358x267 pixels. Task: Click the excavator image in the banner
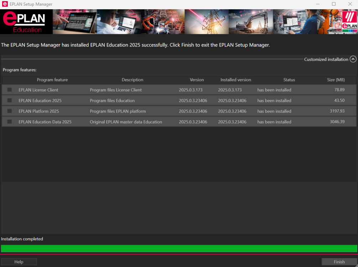coord(250,22)
